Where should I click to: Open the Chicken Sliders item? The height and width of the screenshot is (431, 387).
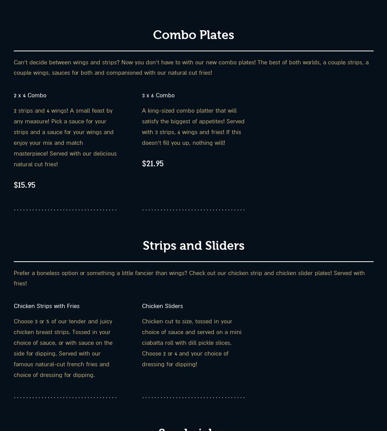[x=162, y=306]
